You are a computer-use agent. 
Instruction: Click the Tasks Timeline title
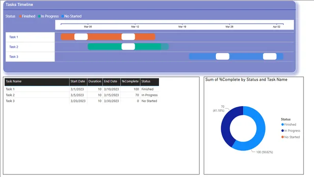pyautogui.click(x=19, y=4)
